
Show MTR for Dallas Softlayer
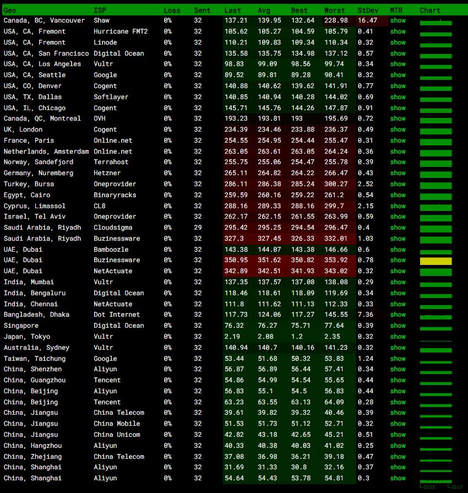398,97
